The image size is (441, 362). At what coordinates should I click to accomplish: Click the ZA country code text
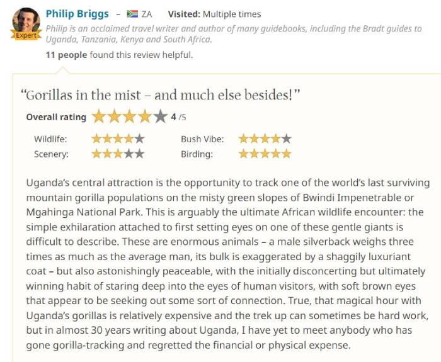click(147, 14)
